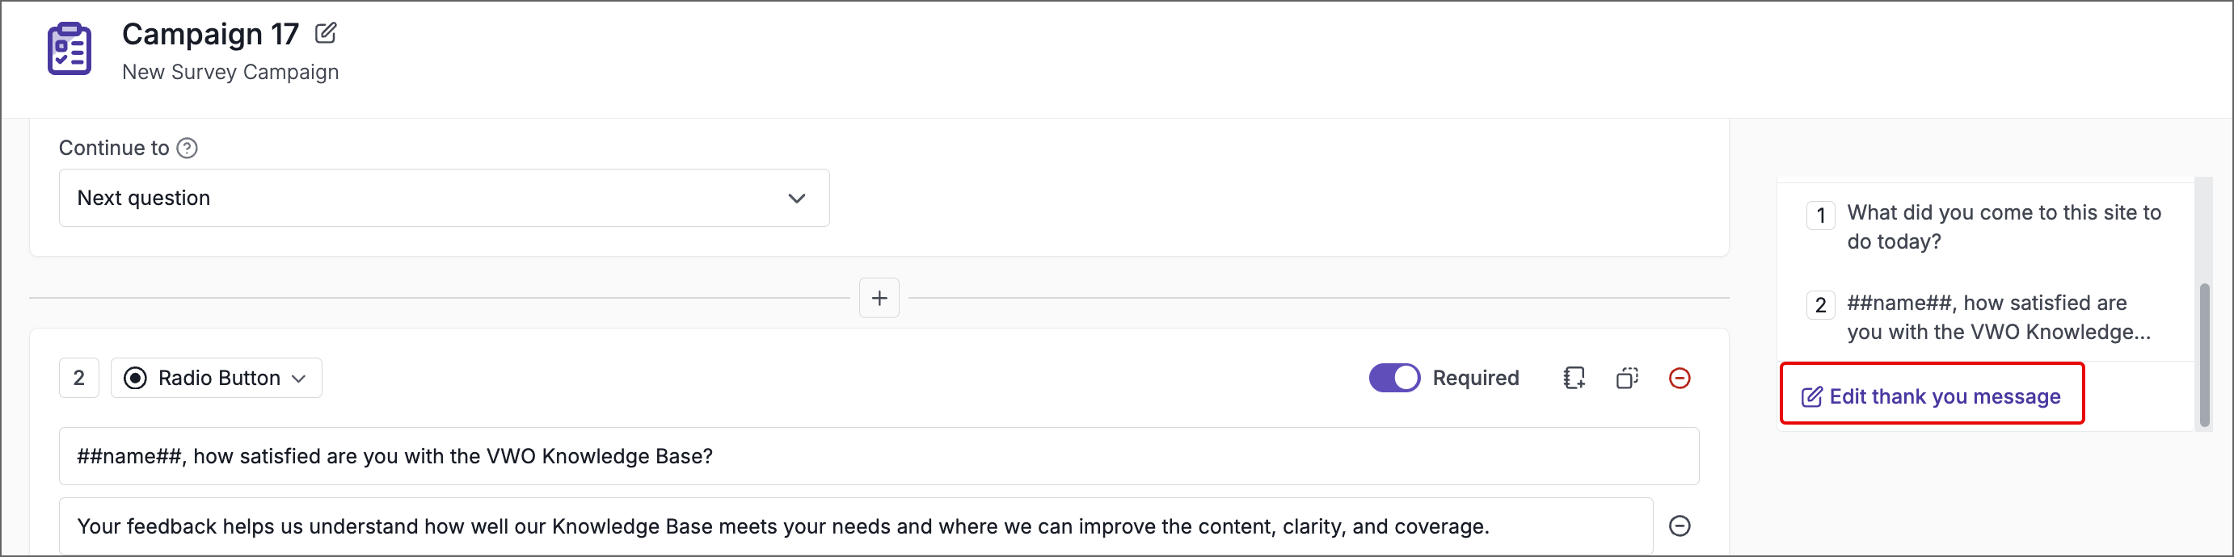Open the Continue to dropdown showing Next question
Viewport: 2234px width, 557px height.
coord(444,198)
